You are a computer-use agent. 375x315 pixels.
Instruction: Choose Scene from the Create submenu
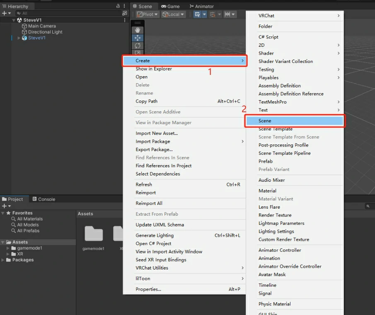(x=294, y=121)
